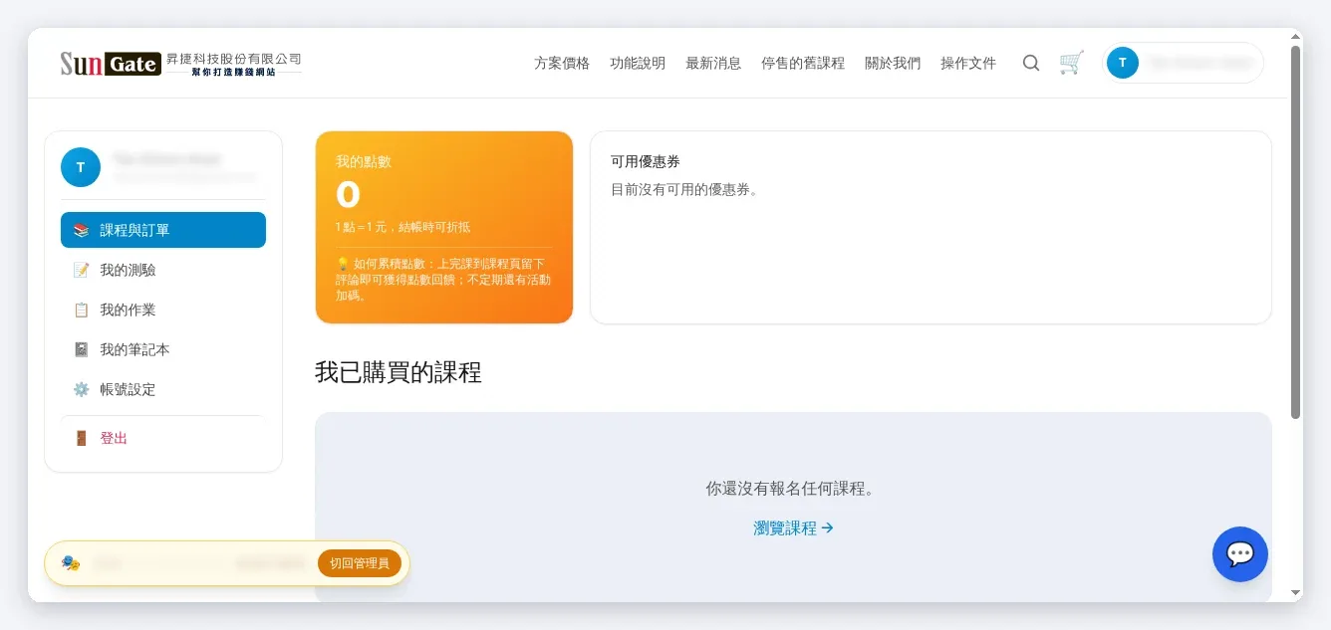Viewport: 1331px width, 630px height.
Task: Click the points value 0
Action: coord(348,195)
